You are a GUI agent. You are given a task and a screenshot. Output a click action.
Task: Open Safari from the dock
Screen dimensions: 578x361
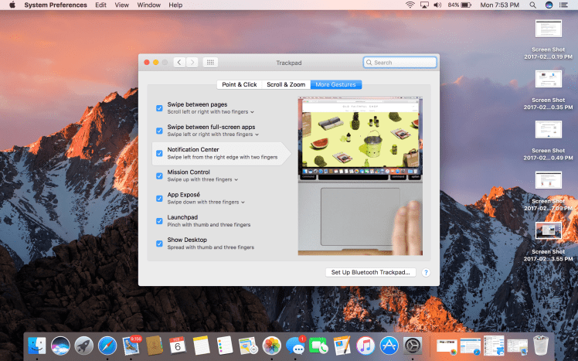[107, 346]
